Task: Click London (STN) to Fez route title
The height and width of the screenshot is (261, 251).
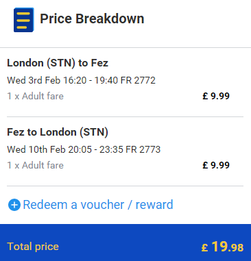Action: coord(58,63)
